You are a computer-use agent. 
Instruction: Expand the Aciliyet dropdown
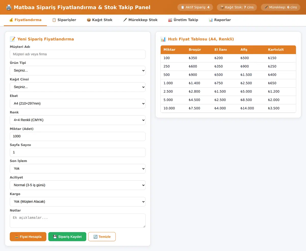[x=78, y=185]
